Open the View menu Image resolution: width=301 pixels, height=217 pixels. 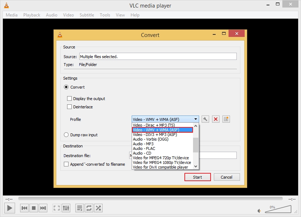[x=120, y=15]
